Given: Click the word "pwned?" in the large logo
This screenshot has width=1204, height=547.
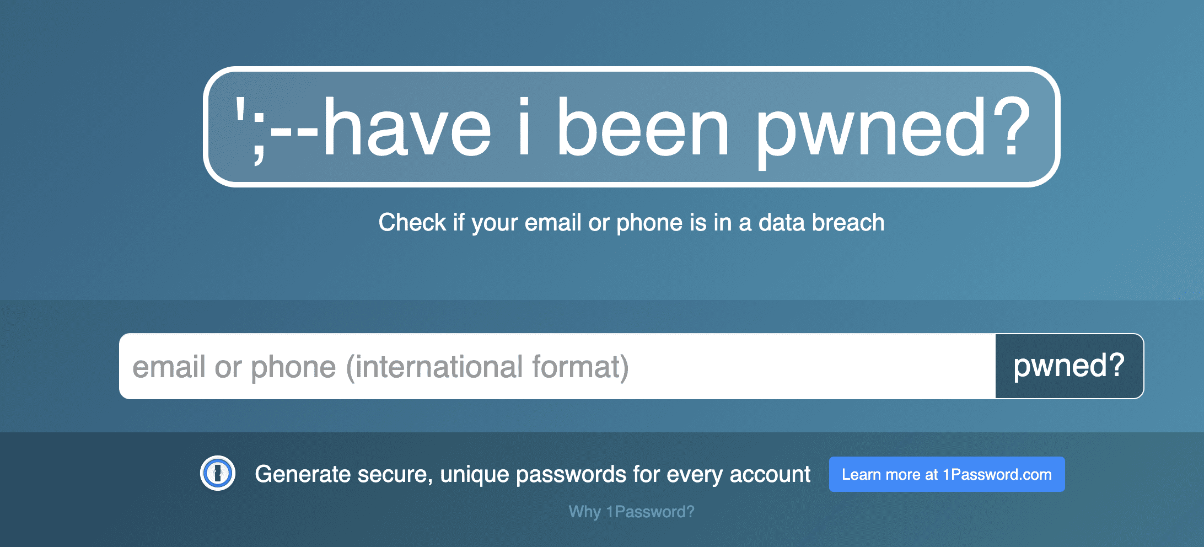Looking at the screenshot, I should [x=892, y=130].
